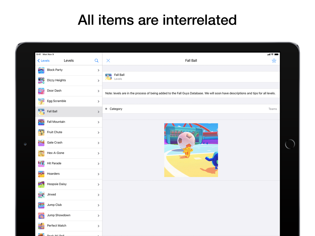
Task: Expand Gate Crash via its chevron
Action: (x=98, y=143)
